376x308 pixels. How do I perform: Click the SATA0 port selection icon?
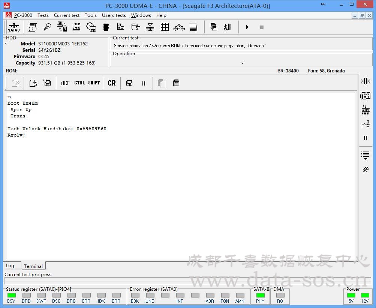coord(14,27)
